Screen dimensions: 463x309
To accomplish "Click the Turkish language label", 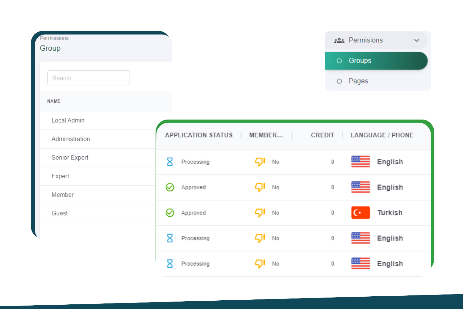I will (390, 213).
